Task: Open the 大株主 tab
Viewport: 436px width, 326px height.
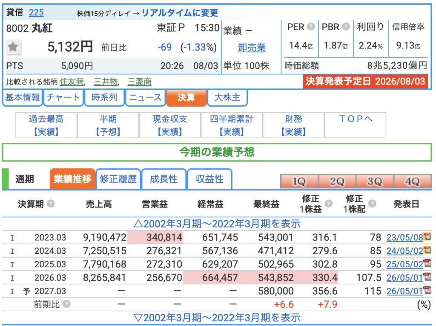Action: click(227, 98)
